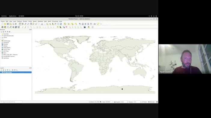Expand the XYZ Tiles node
The image size is (211, 118).
(1, 51)
